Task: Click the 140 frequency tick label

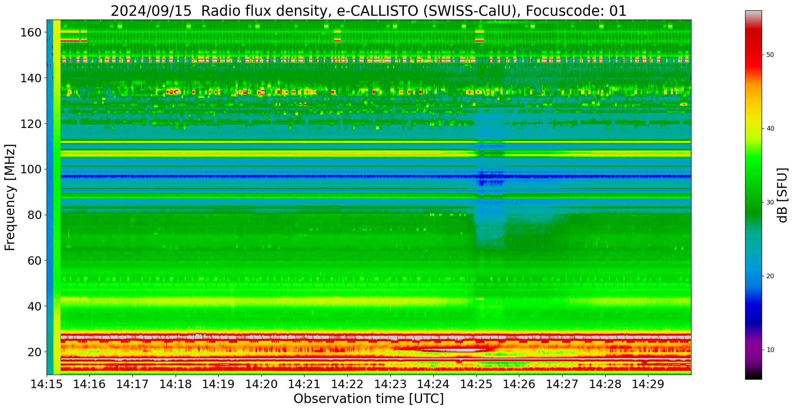Action: point(30,78)
